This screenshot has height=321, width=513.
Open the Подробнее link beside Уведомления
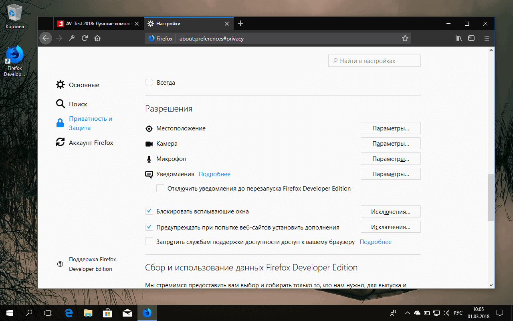coord(214,174)
